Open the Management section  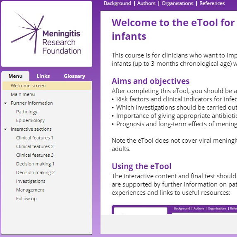tap(30, 190)
